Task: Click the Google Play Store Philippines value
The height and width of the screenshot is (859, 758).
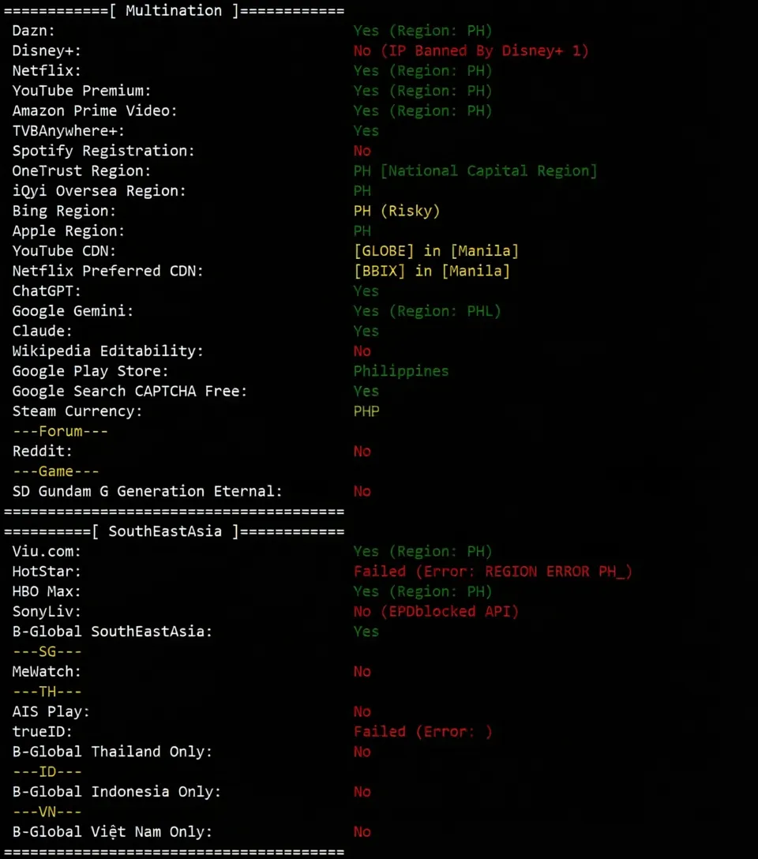Action: tap(401, 371)
